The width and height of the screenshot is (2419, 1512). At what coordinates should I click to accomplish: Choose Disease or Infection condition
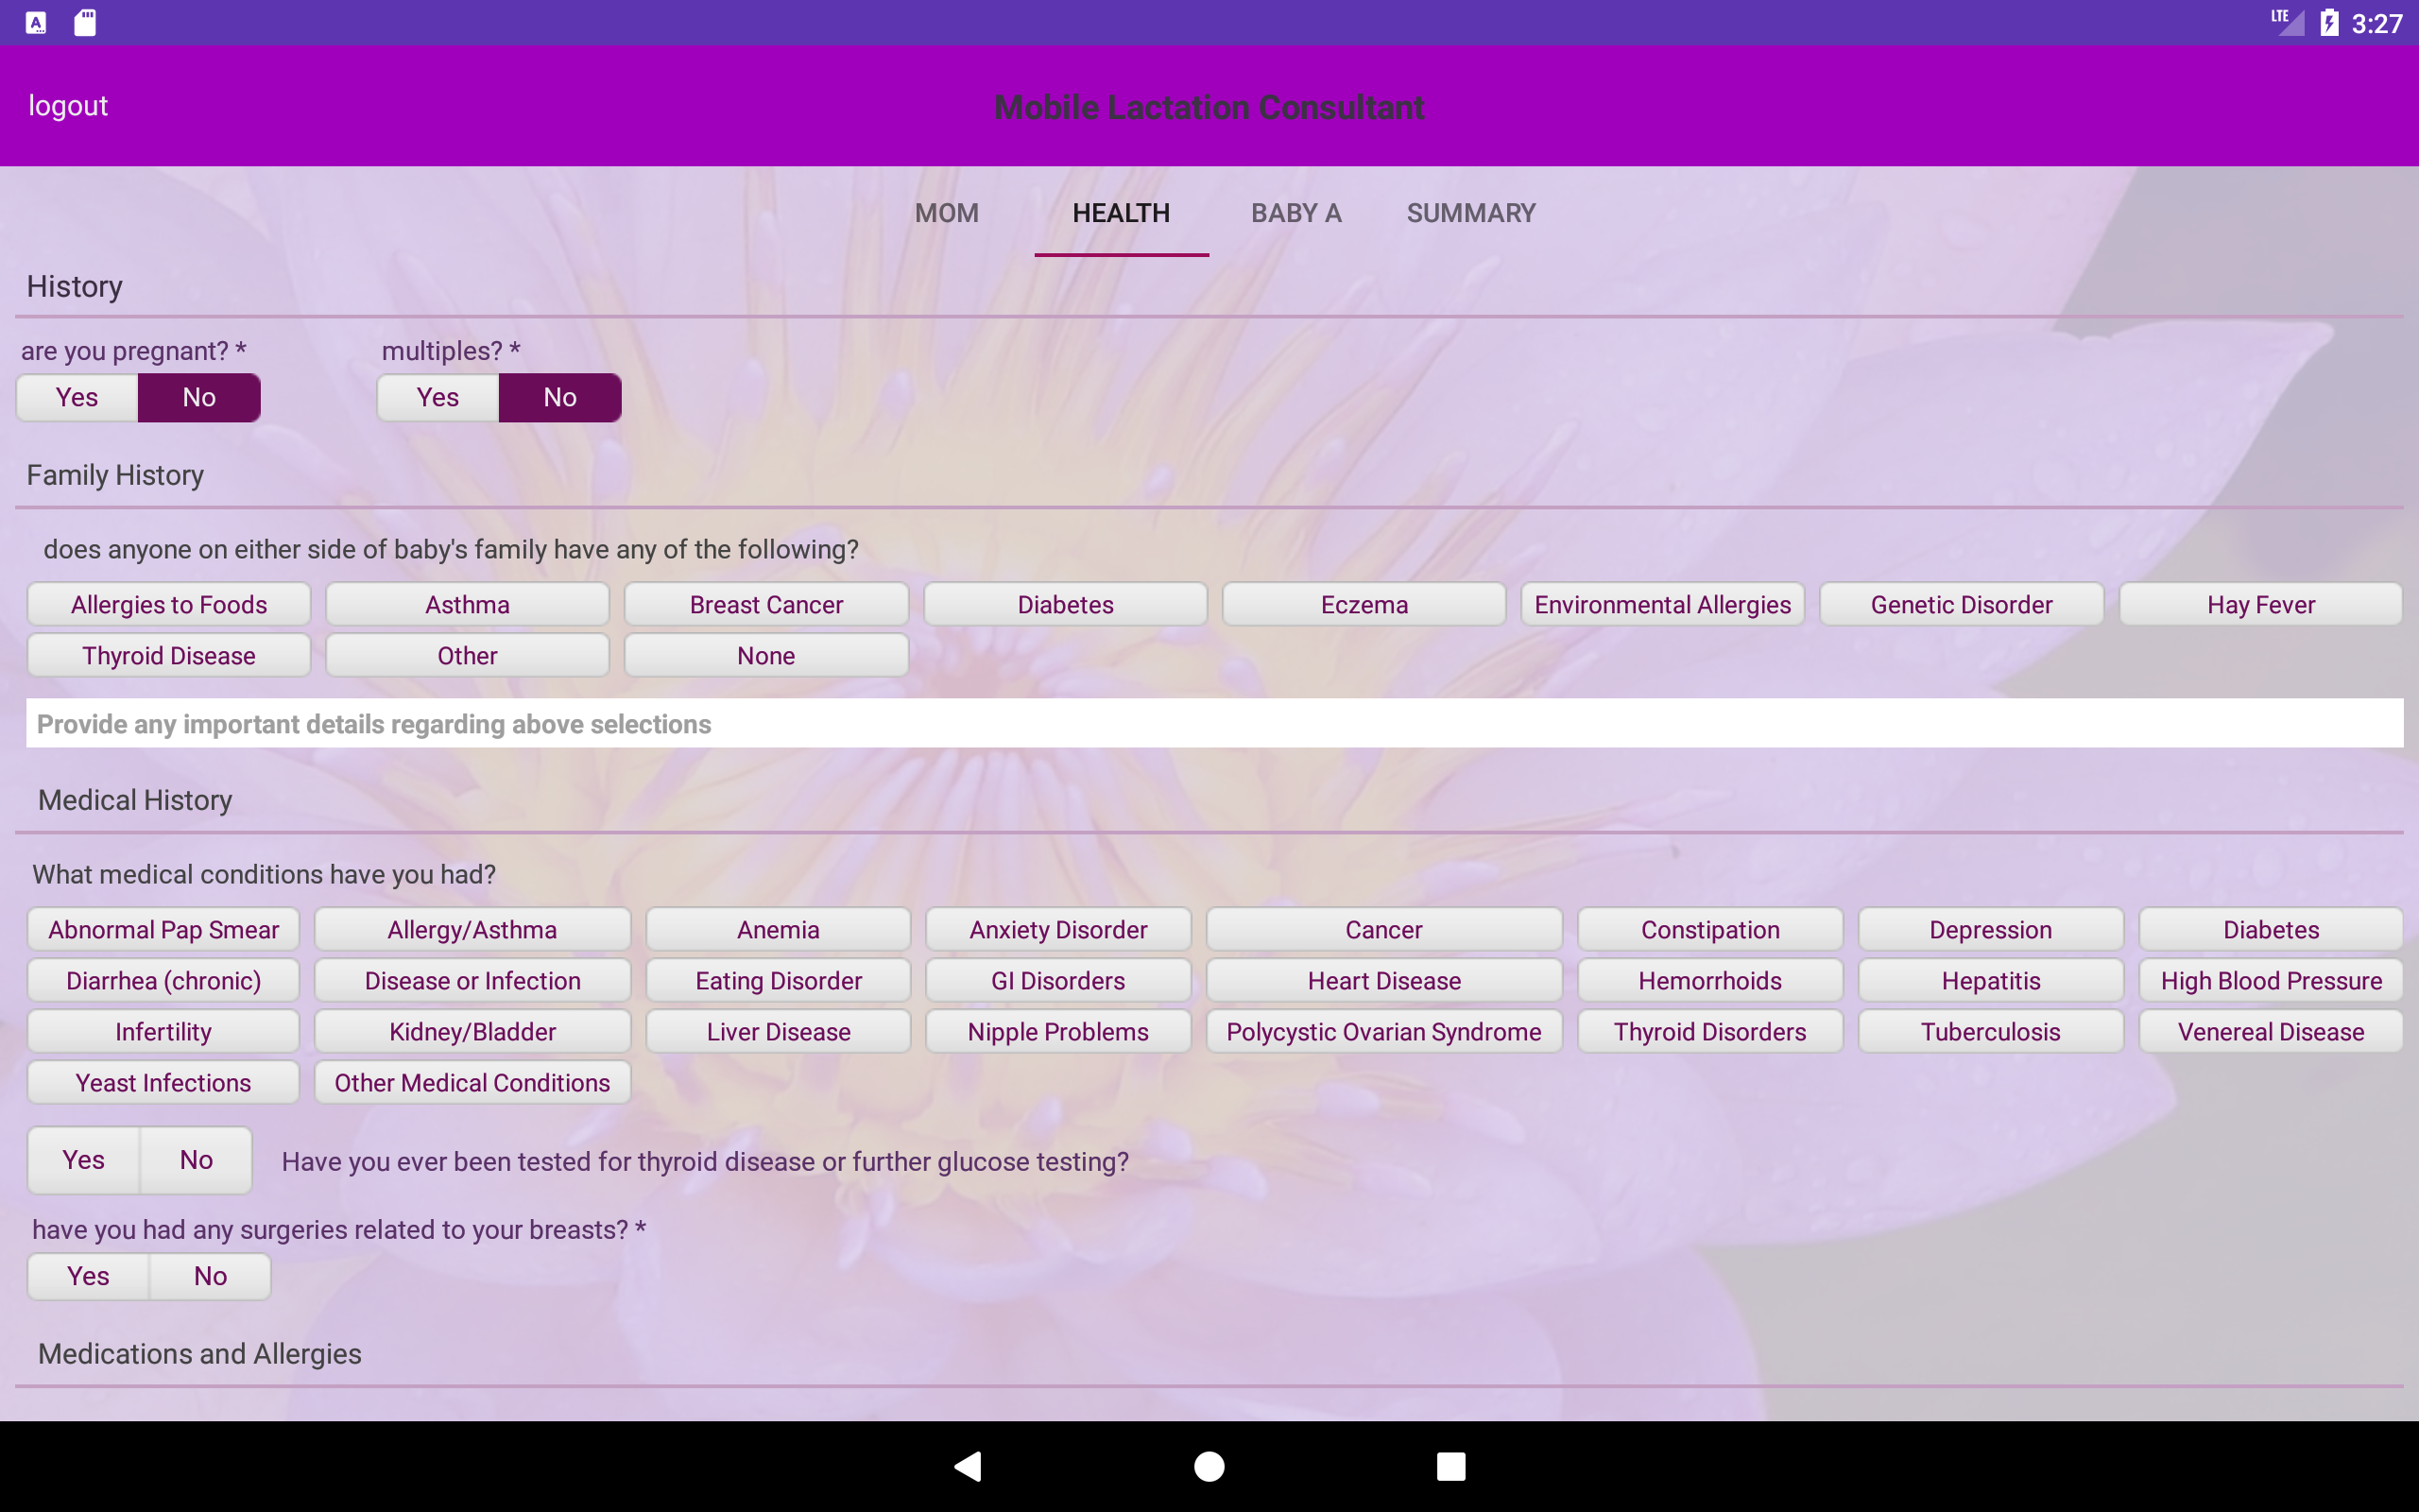tap(472, 980)
